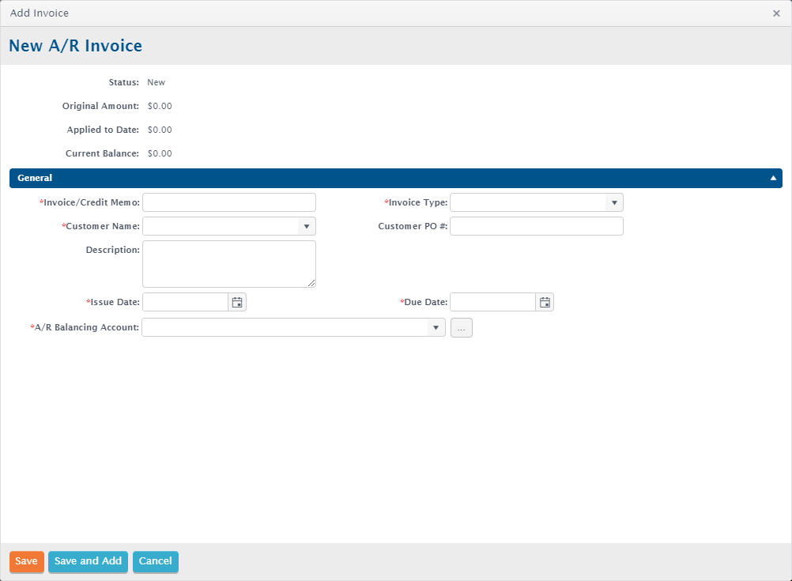The height and width of the screenshot is (581, 792).
Task: Click the 'Add Invoice' dialog title
Action: (40, 13)
